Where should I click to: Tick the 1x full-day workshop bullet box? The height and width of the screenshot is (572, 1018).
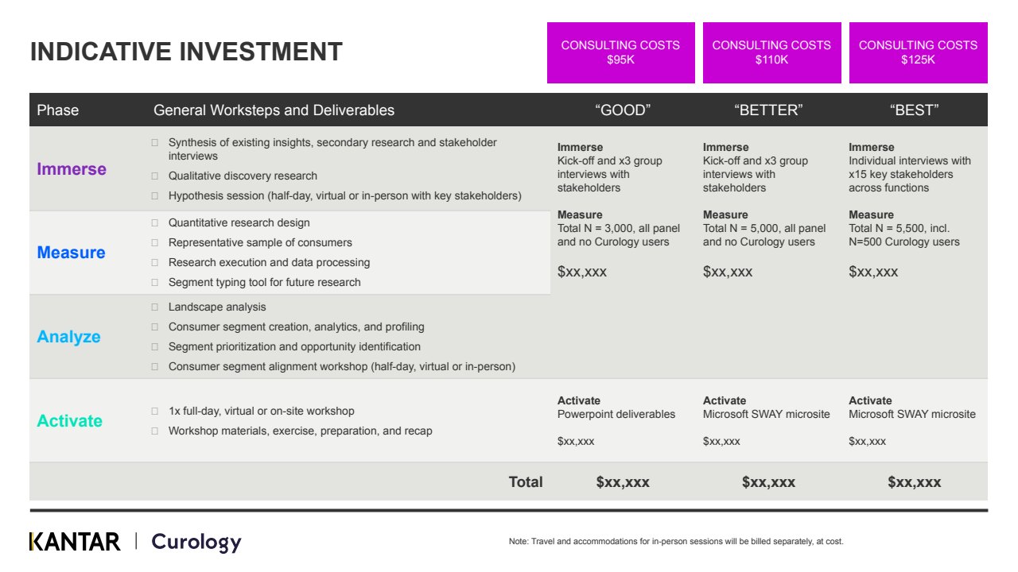[154, 411]
